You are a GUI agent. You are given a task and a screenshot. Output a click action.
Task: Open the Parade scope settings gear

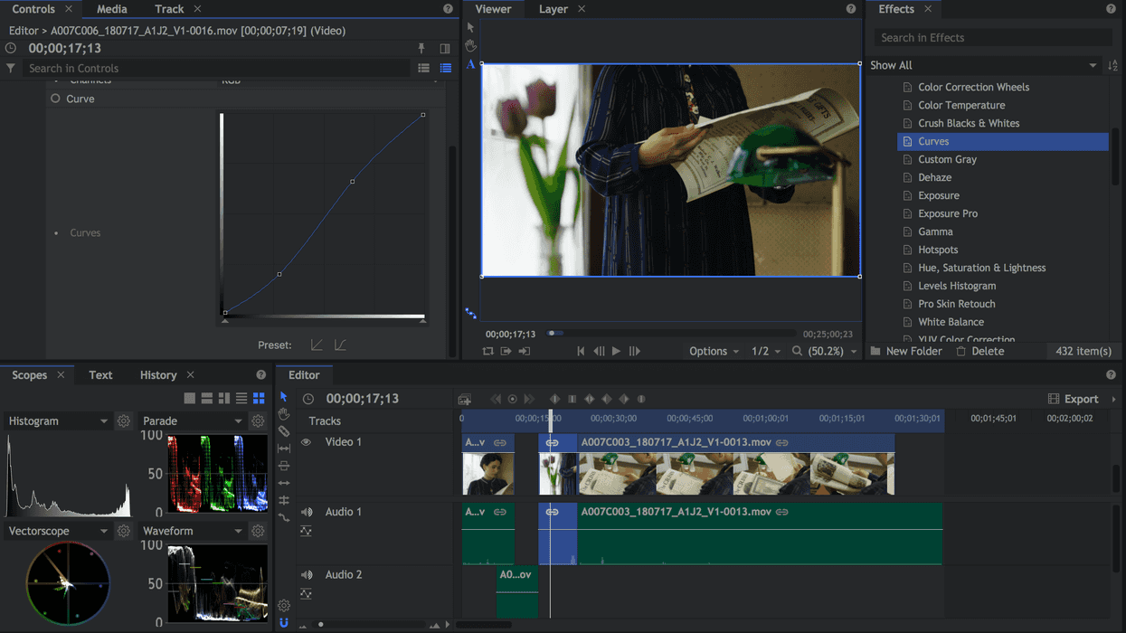tap(258, 421)
